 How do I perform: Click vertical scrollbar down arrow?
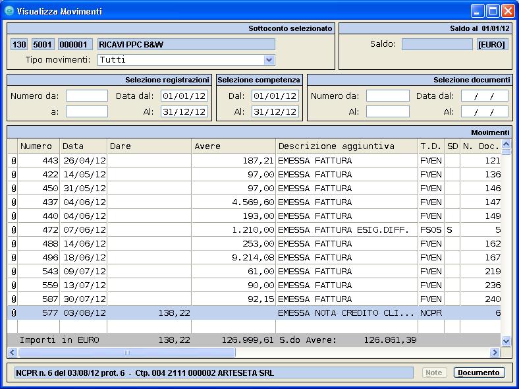[506, 341]
